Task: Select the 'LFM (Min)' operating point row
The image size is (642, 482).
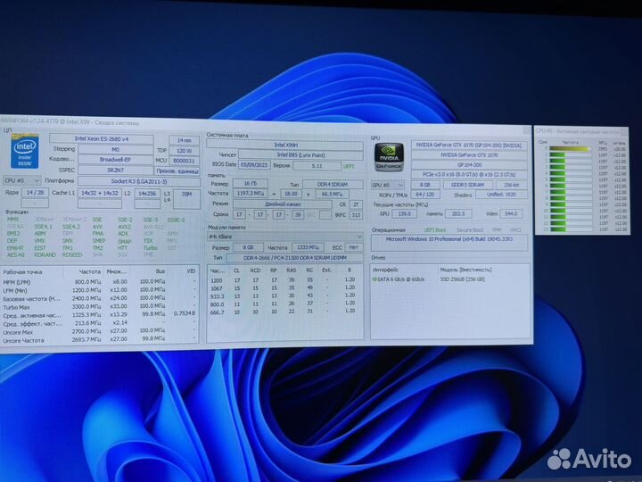Action: (100, 290)
